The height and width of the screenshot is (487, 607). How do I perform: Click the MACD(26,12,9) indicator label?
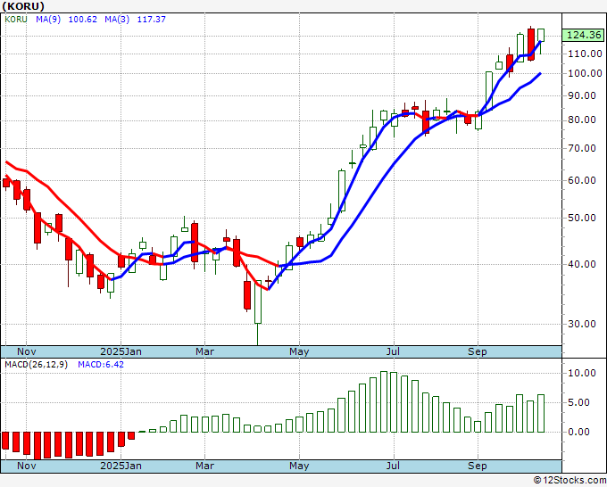click(x=36, y=365)
